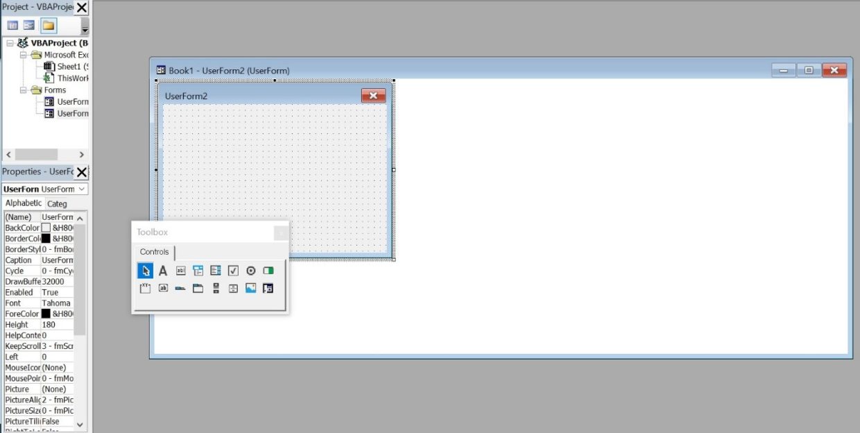The image size is (860, 433).
Task: Choose the ListBox control in Toolbox
Action: pyautogui.click(x=216, y=271)
